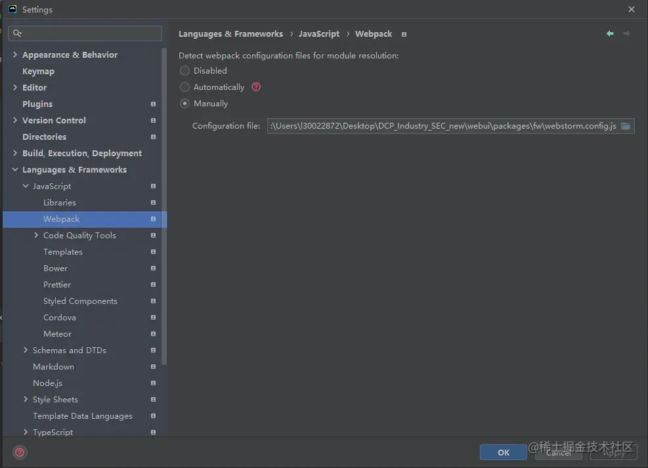This screenshot has height=468, width=648.
Task: Click the project icon on Node.js row
Action: [x=154, y=383]
